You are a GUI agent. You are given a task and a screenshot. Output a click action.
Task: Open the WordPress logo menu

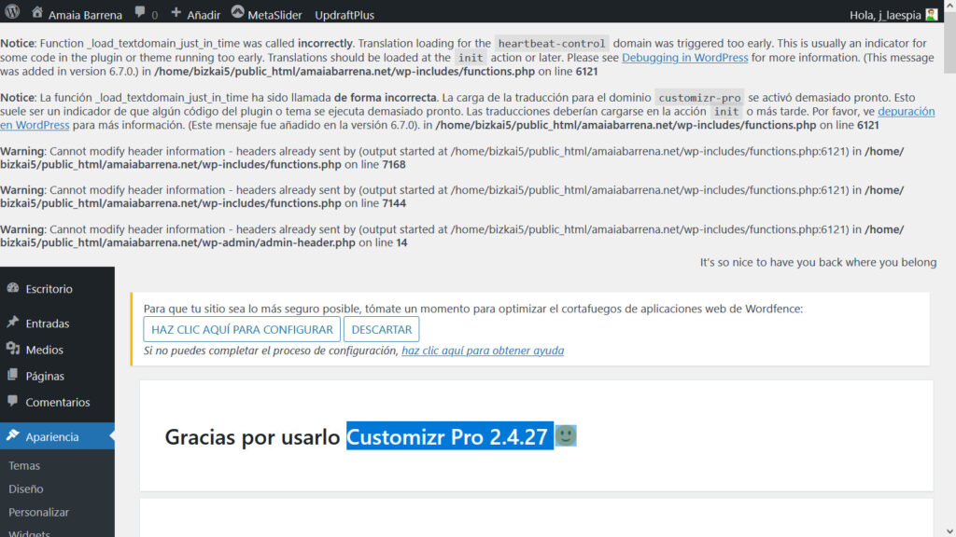pos(12,12)
